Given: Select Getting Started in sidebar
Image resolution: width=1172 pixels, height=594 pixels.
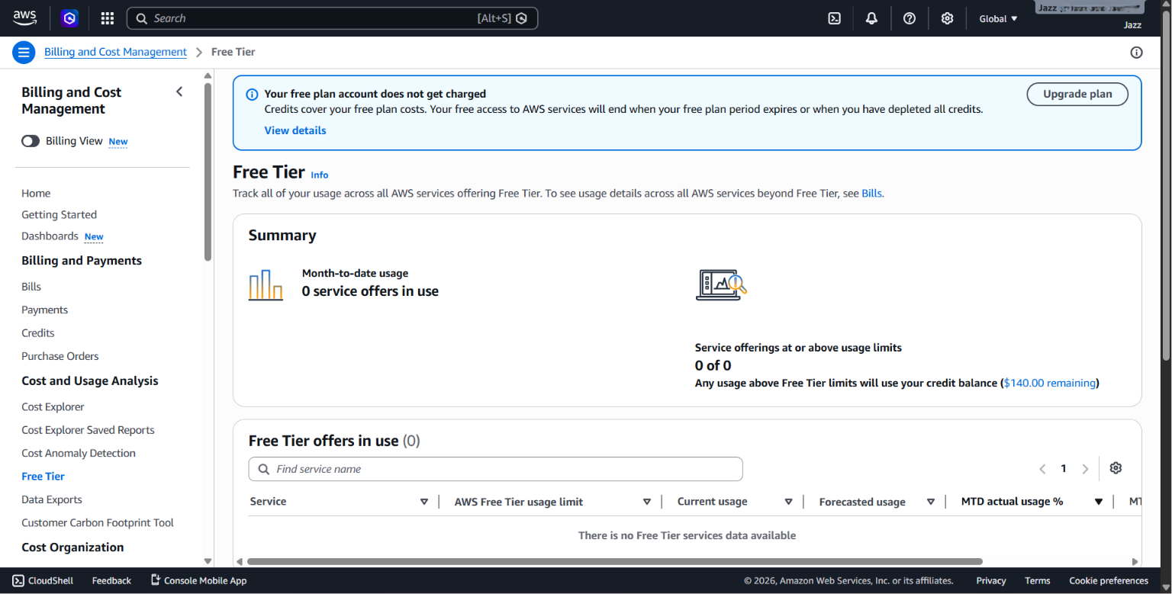Looking at the screenshot, I should click(59, 214).
